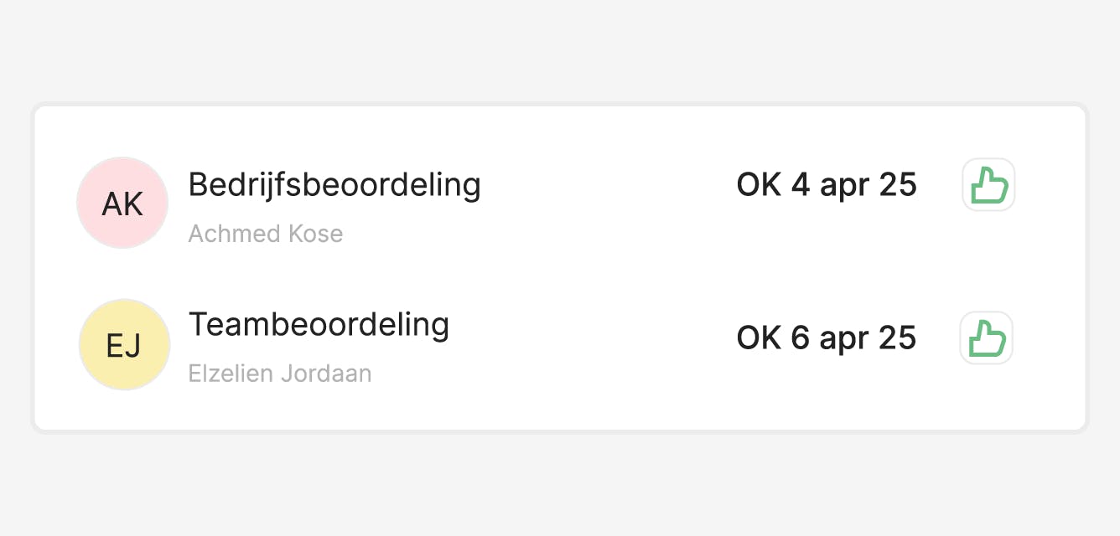Click the word OK in Teambeoordeling row
This screenshot has height=536, width=1120.
click(x=759, y=338)
